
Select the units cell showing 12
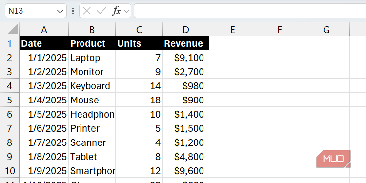click(139, 171)
